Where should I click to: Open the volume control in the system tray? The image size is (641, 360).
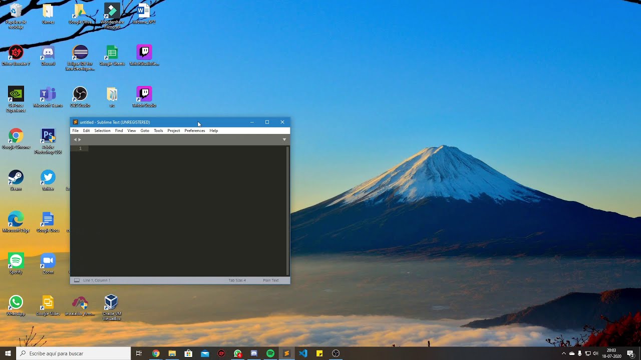coord(595,353)
